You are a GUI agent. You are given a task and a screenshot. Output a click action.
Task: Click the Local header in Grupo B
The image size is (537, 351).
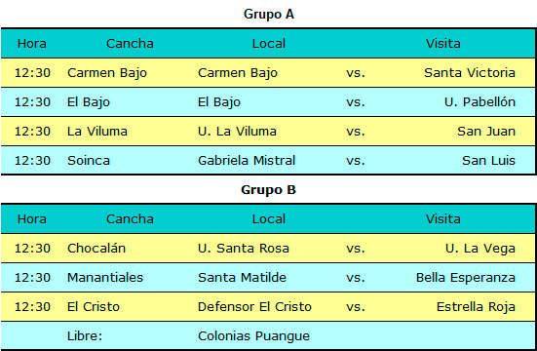click(269, 219)
